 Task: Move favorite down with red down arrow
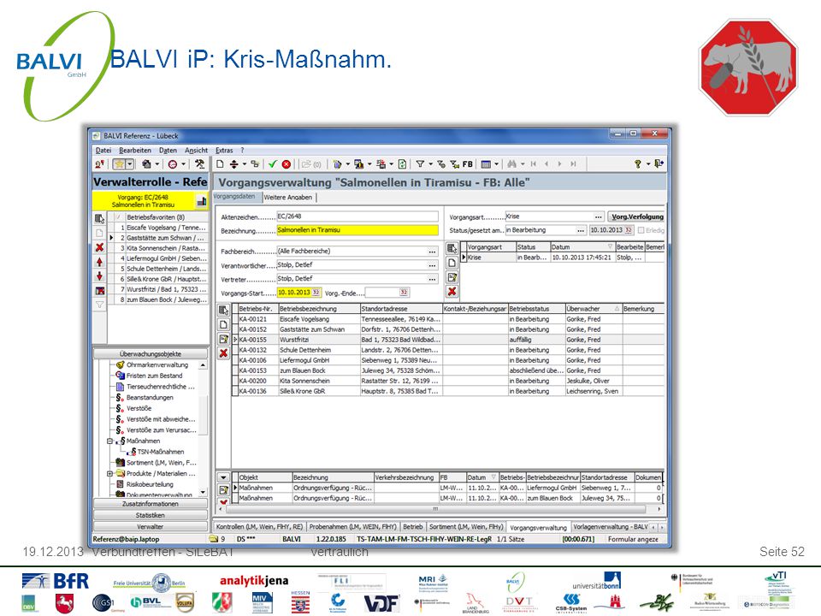[99, 276]
